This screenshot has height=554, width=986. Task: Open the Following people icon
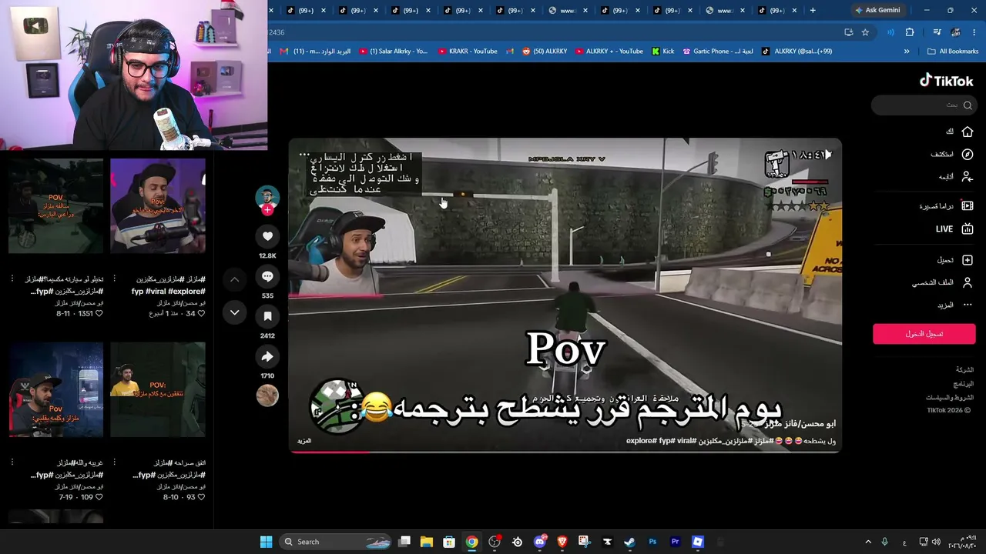pos(968,176)
